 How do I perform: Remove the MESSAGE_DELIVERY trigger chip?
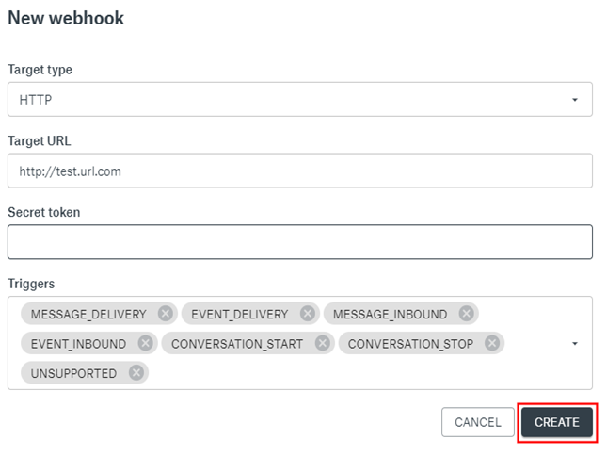click(166, 314)
